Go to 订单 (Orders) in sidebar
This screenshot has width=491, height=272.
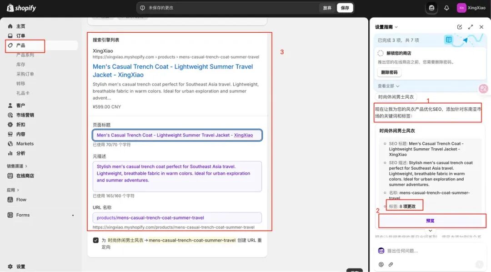(20, 36)
